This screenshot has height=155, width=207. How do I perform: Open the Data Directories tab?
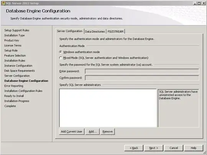coord(95,32)
